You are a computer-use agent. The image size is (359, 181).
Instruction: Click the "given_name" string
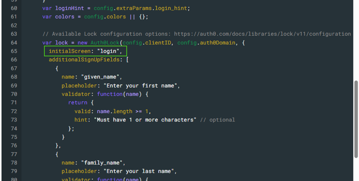(x=100, y=77)
